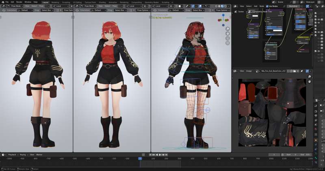Screen dimensions: 325x171
Task: Open the Edit menu
Action: (x=13, y=2)
